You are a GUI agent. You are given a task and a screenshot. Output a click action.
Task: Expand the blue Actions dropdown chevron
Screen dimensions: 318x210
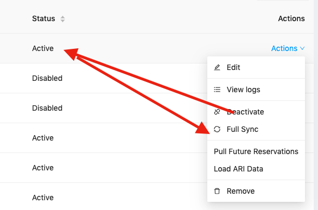[302, 48]
